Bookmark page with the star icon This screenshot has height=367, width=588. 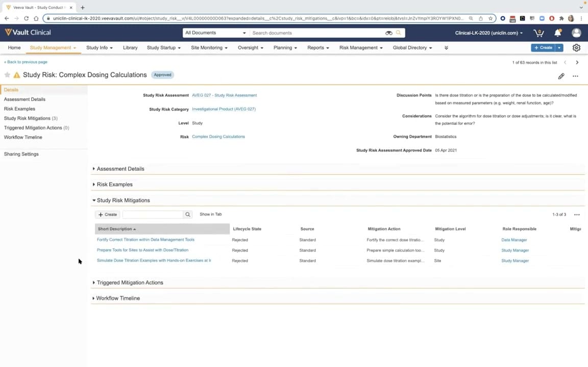(x=491, y=18)
